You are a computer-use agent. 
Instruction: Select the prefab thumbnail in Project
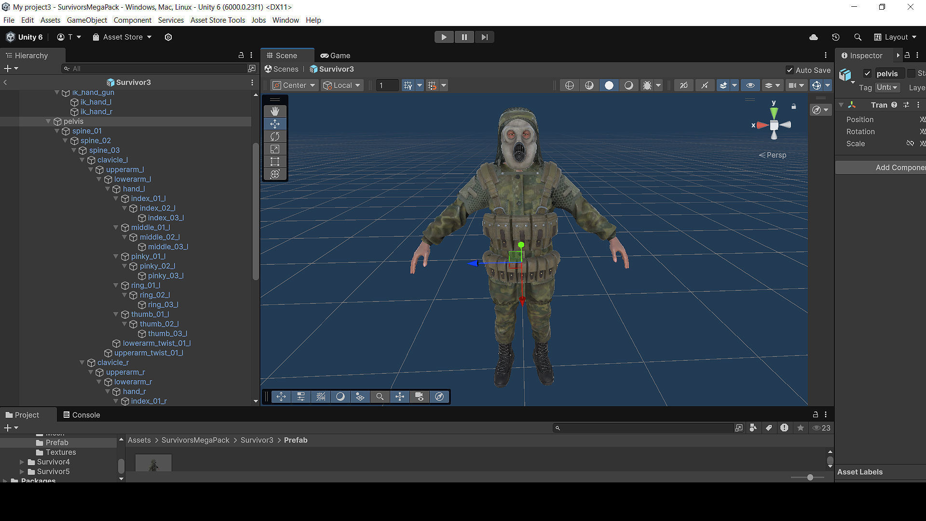pyautogui.click(x=153, y=463)
